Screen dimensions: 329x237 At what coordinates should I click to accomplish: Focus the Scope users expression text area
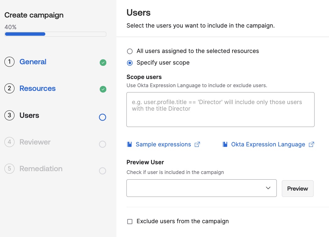click(220, 109)
